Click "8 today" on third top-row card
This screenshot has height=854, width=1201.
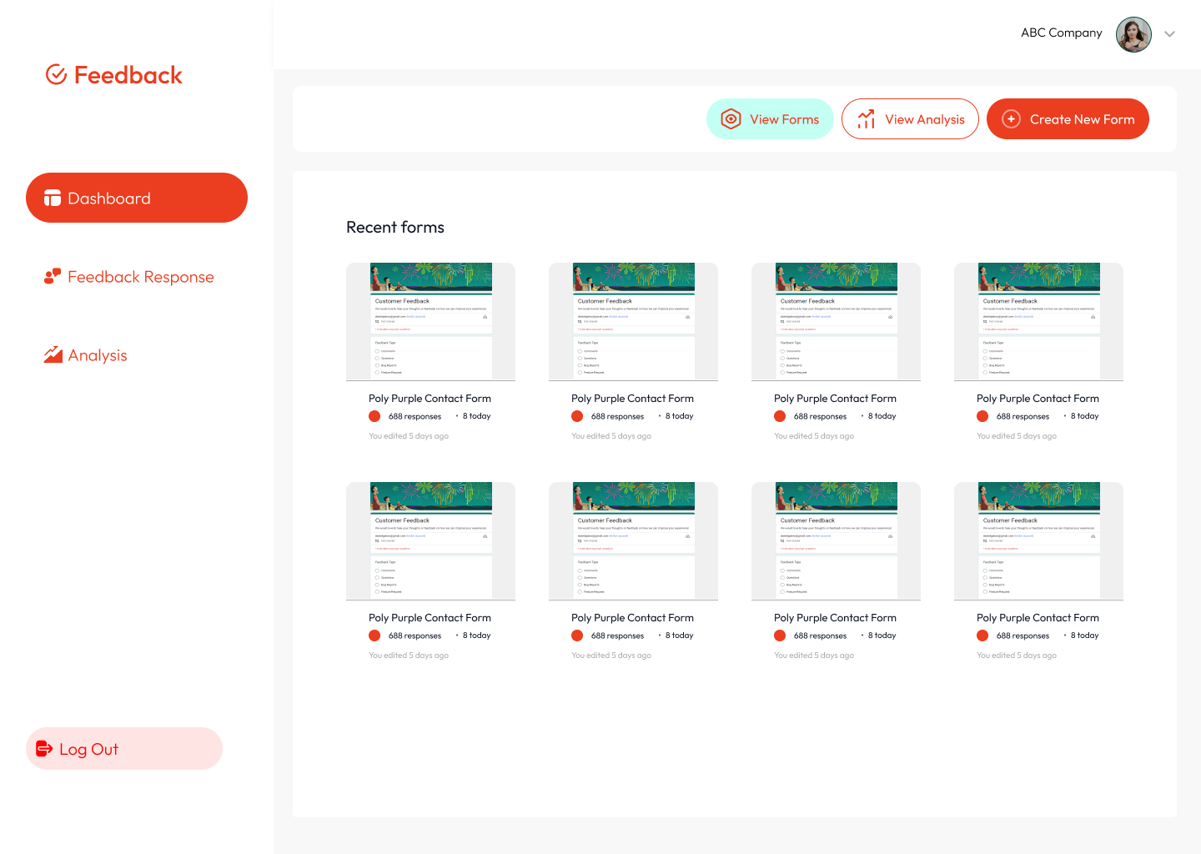882,416
